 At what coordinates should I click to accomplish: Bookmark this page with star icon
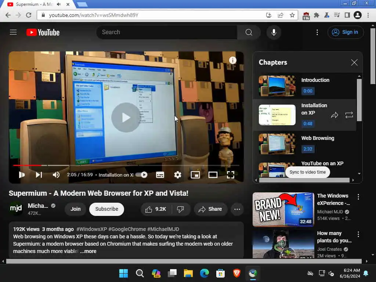(x=292, y=15)
